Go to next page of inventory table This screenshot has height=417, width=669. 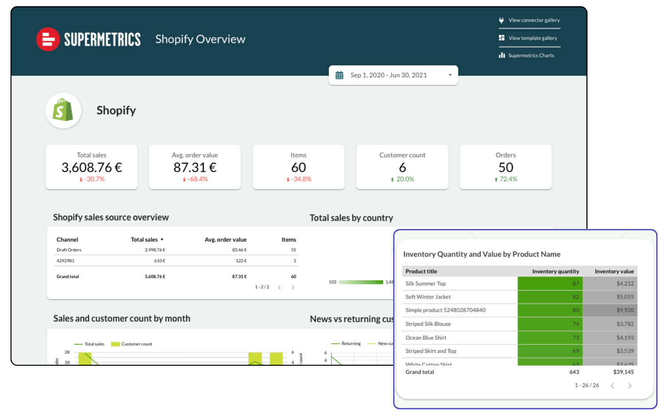coord(630,386)
